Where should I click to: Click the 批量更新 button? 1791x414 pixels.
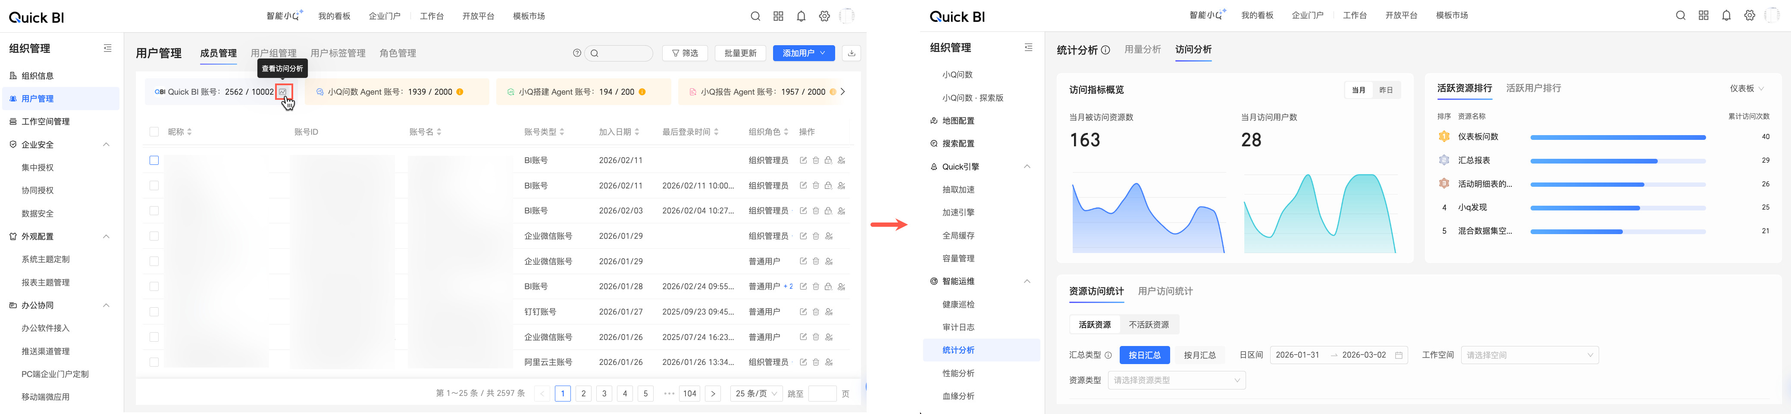(x=740, y=53)
